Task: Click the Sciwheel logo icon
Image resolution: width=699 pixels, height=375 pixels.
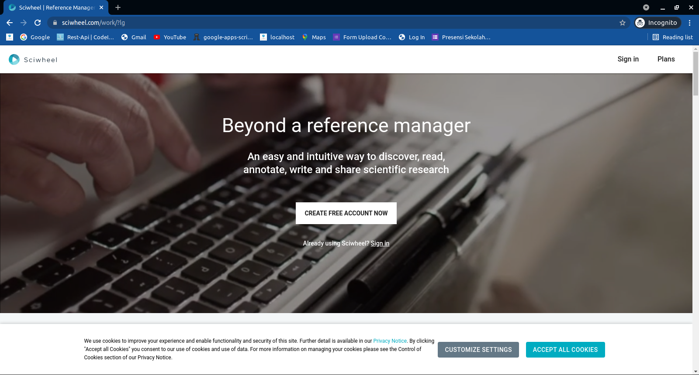Action: click(x=14, y=59)
